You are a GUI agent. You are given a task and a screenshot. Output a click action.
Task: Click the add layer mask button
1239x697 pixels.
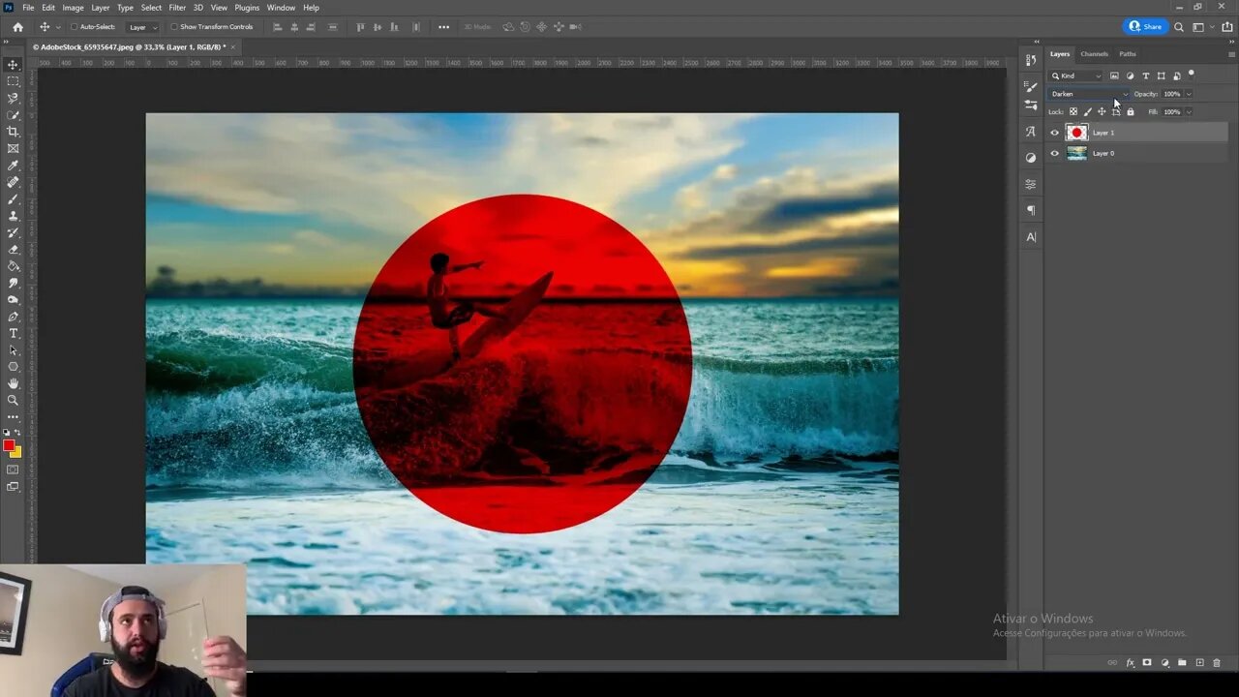click(x=1147, y=663)
